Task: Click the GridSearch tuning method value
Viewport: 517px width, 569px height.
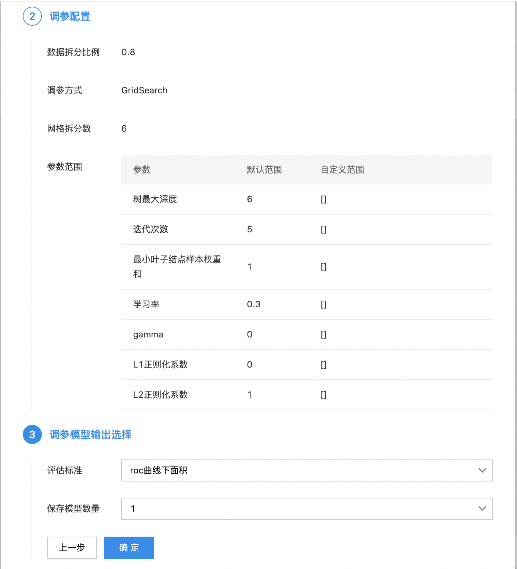Action: (144, 90)
